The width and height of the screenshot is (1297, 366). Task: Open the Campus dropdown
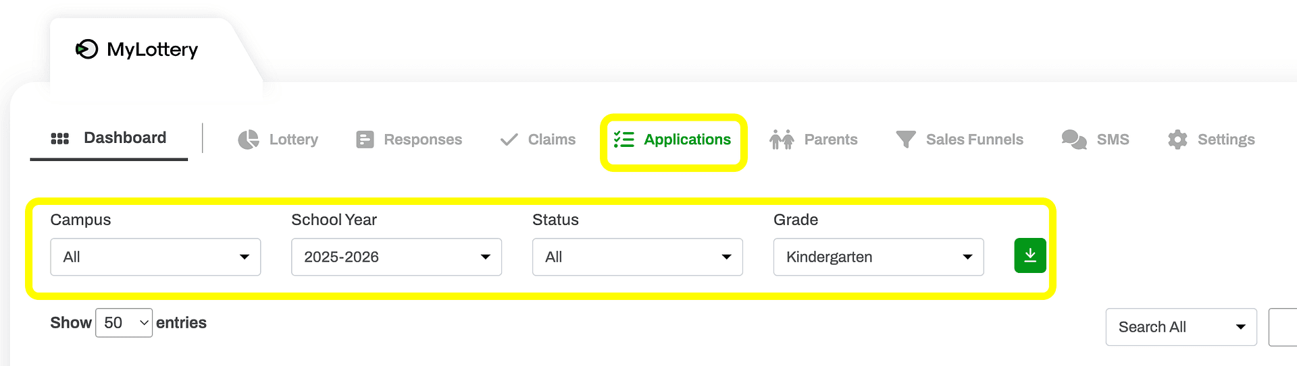(155, 257)
